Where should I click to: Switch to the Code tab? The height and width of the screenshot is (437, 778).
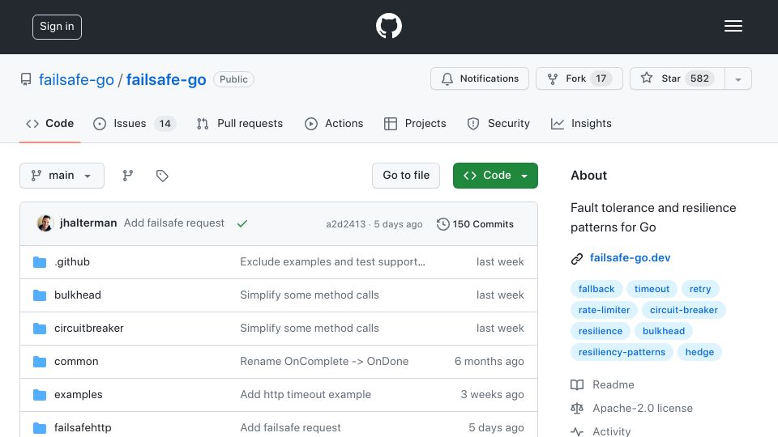[49, 123]
